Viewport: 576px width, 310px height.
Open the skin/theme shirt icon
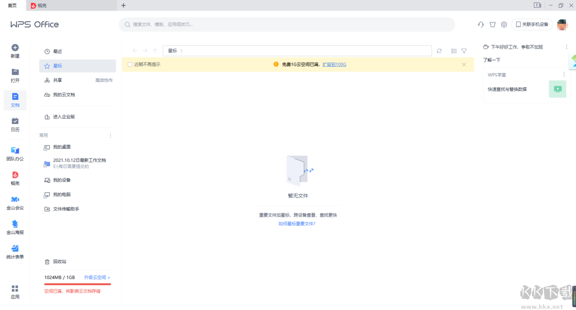coord(493,25)
